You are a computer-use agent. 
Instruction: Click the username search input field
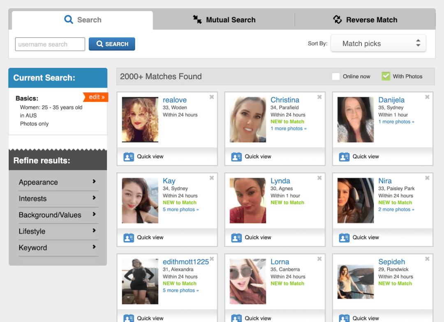pyautogui.click(x=50, y=44)
